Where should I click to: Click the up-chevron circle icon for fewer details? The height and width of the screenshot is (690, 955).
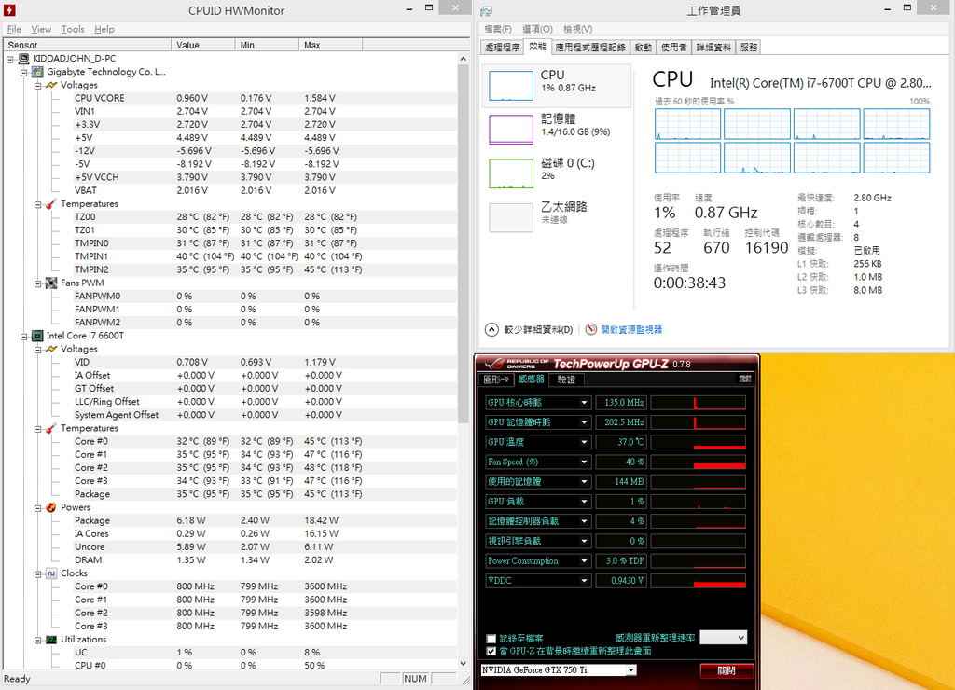[491, 329]
